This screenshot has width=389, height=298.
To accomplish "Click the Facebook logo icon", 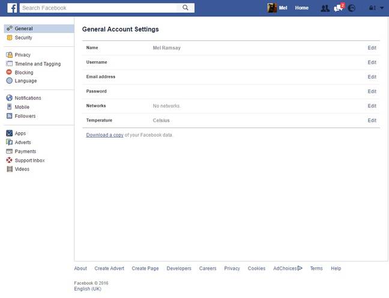I will [11, 8].
